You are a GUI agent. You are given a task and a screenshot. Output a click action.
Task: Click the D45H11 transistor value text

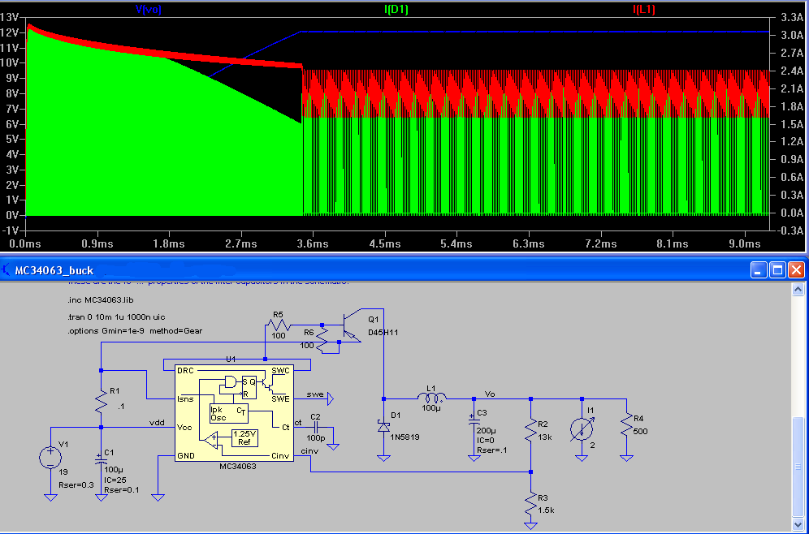(384, 333)
